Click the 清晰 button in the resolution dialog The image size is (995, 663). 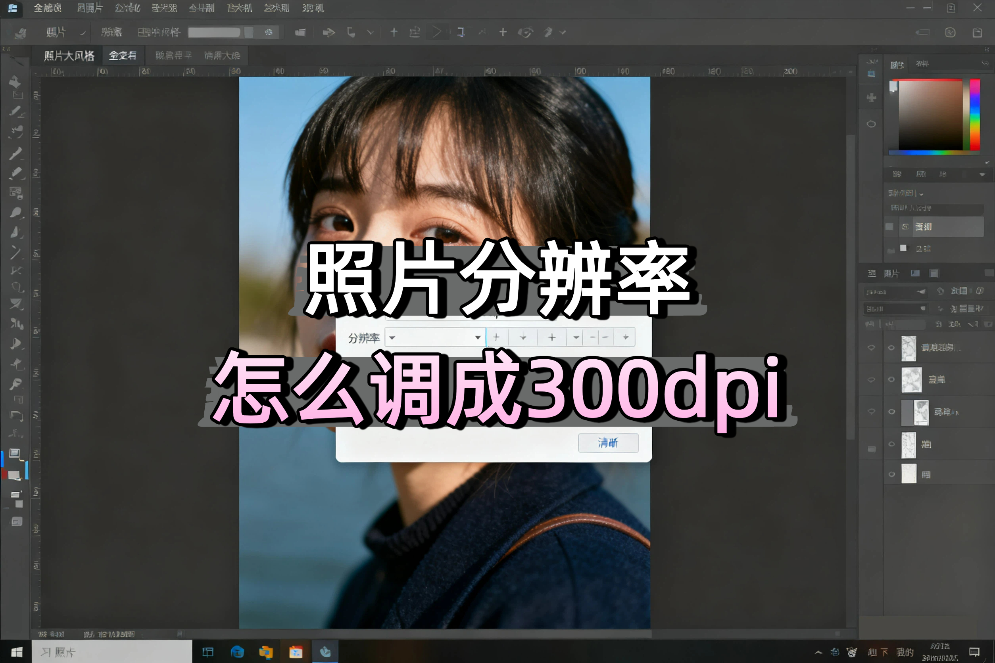click(x=608, y=443)
